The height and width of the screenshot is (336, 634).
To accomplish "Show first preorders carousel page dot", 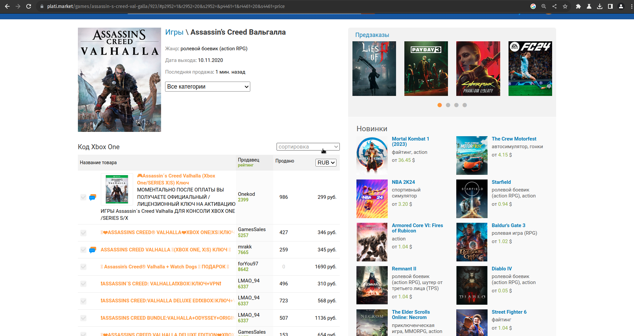I will click(x=440, y=105).
